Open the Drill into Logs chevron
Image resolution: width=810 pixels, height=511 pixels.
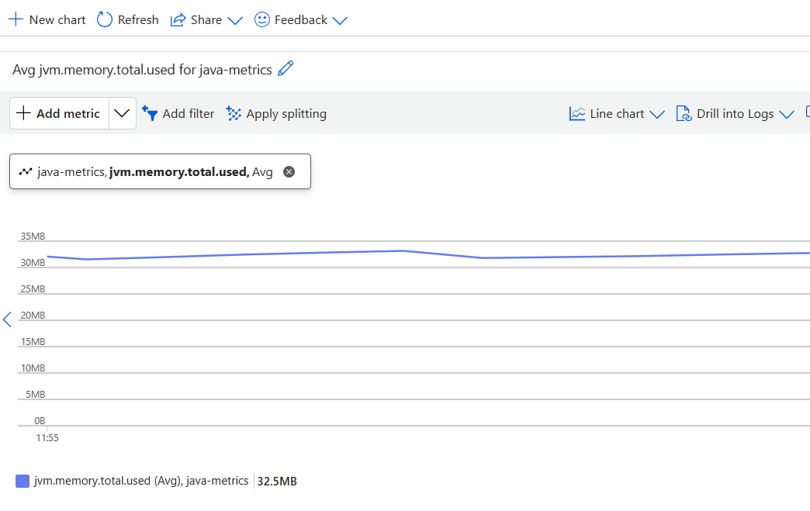[787, 114]
